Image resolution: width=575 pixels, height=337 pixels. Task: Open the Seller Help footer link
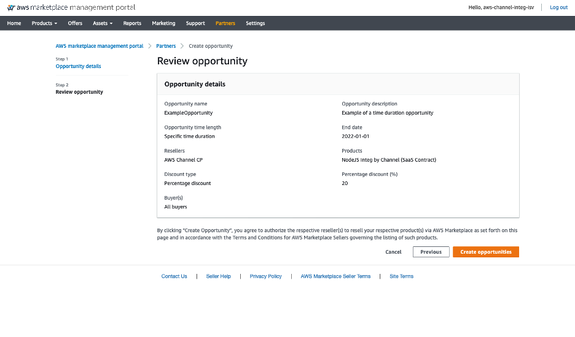pyautogui.click(x=219, y=276)
